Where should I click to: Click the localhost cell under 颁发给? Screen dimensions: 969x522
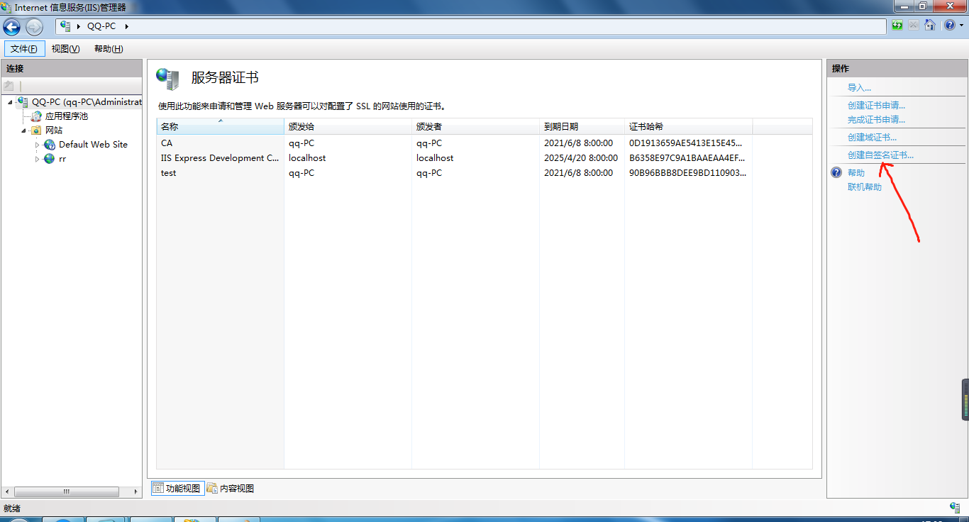[x=307, y=158]
